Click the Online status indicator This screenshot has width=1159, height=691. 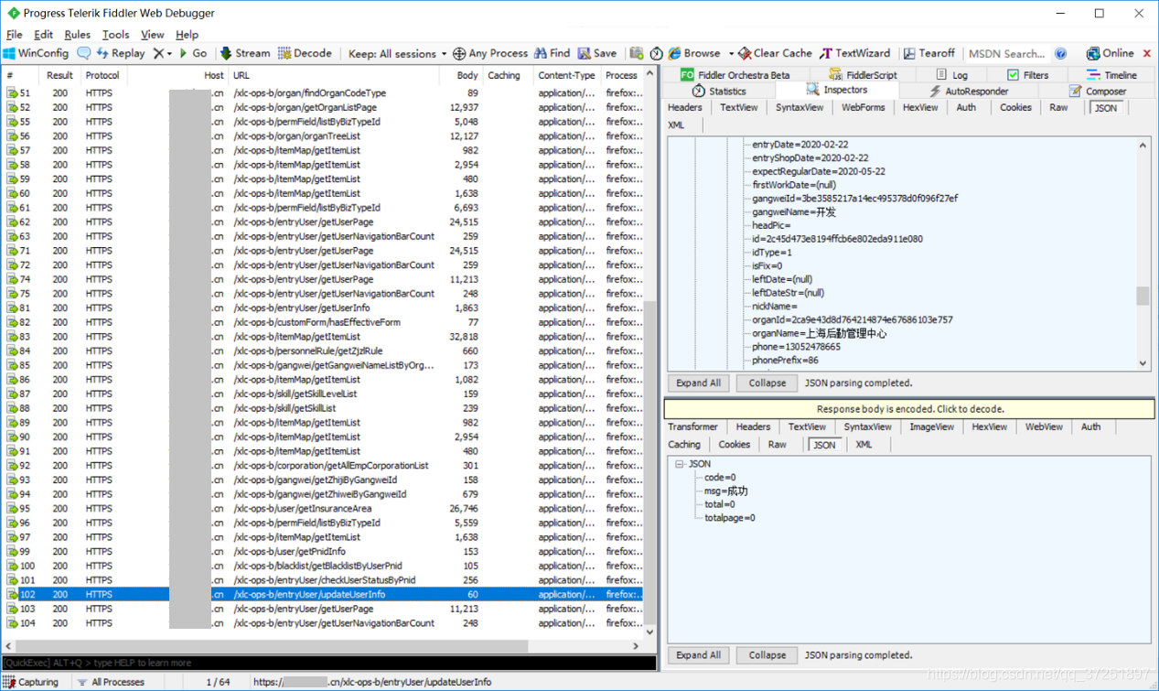pos(1110,53)
